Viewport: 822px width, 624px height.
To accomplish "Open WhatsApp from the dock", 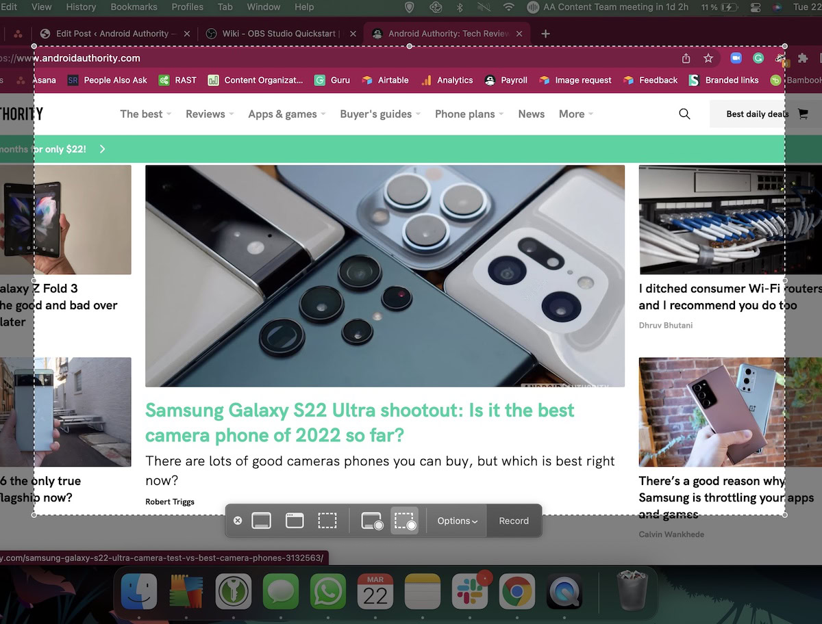I will click(x=328, y=591).
